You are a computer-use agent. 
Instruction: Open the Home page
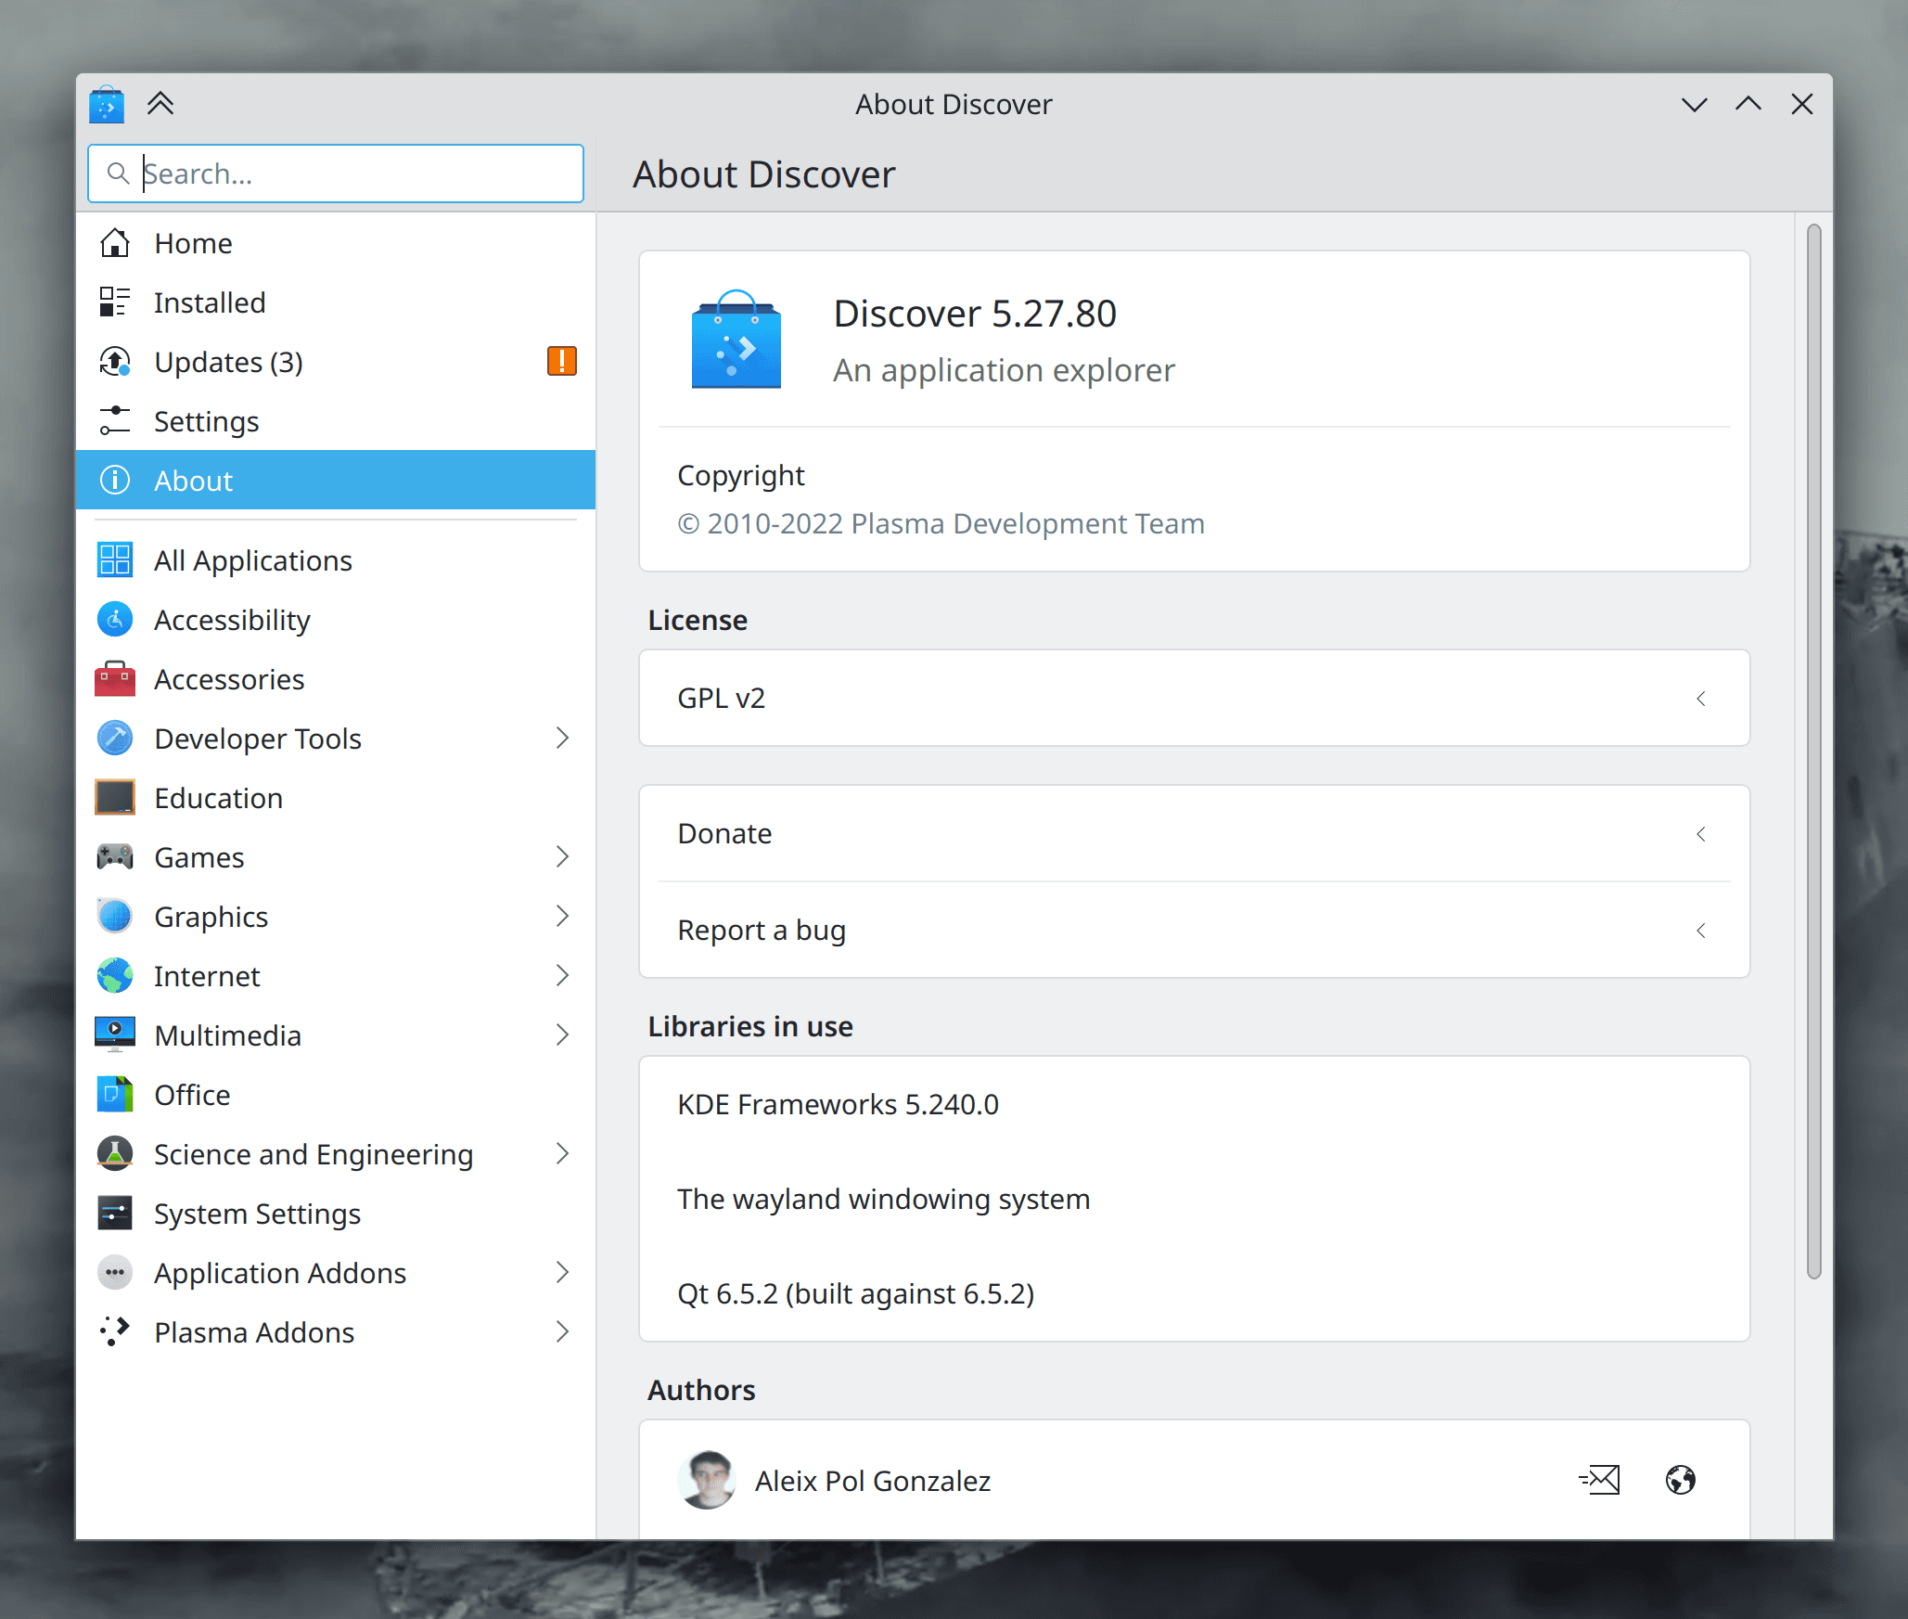tap(336, 243)
